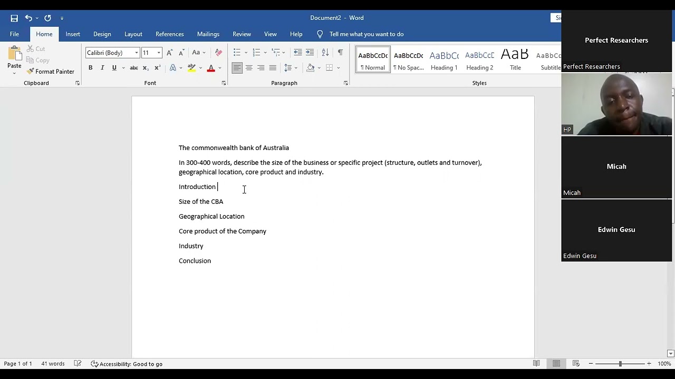The width and height of the screenshot is (675, 379).
Task: Switch to the Layout tab
Action: 133,34
